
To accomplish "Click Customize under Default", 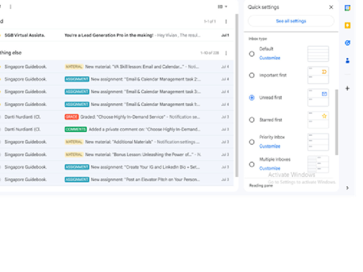I will (x=270, y=58).
